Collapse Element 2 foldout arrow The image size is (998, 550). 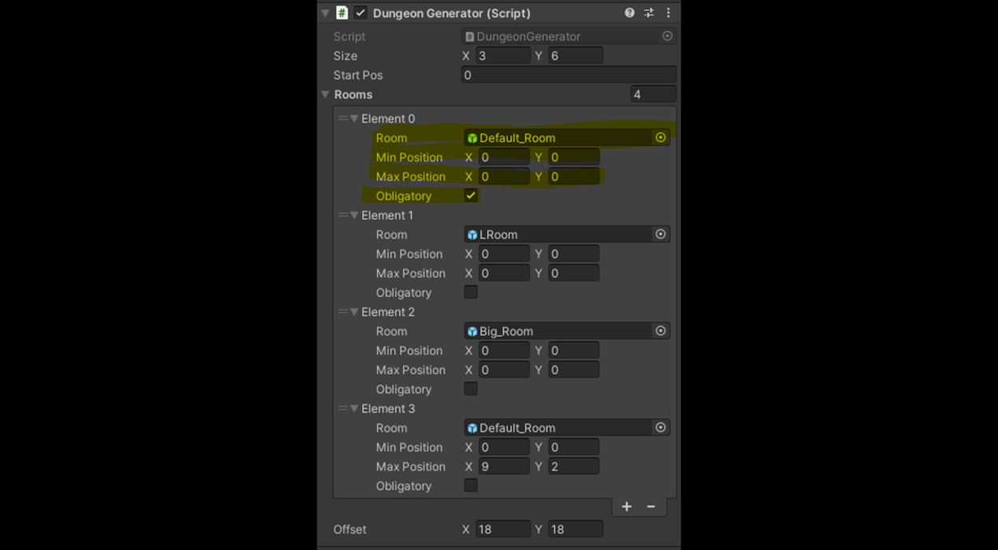click(354, 312)
